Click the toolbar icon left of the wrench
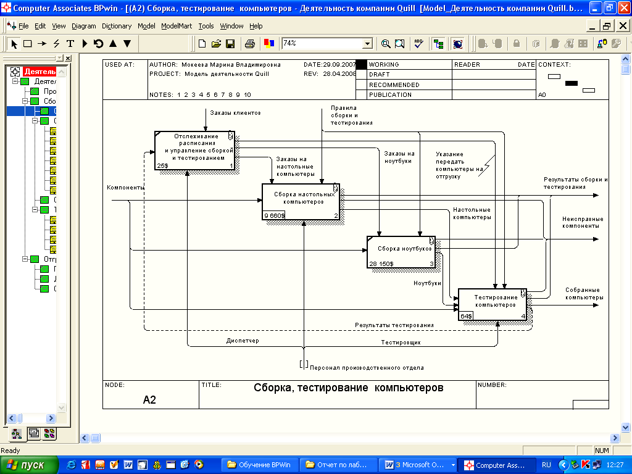The image size is (632, 474). click(x=602, y=44)
